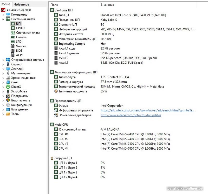Screen dimensions: 208x194
Task: Select the Multi CPU group header
Action: point(59,125)
